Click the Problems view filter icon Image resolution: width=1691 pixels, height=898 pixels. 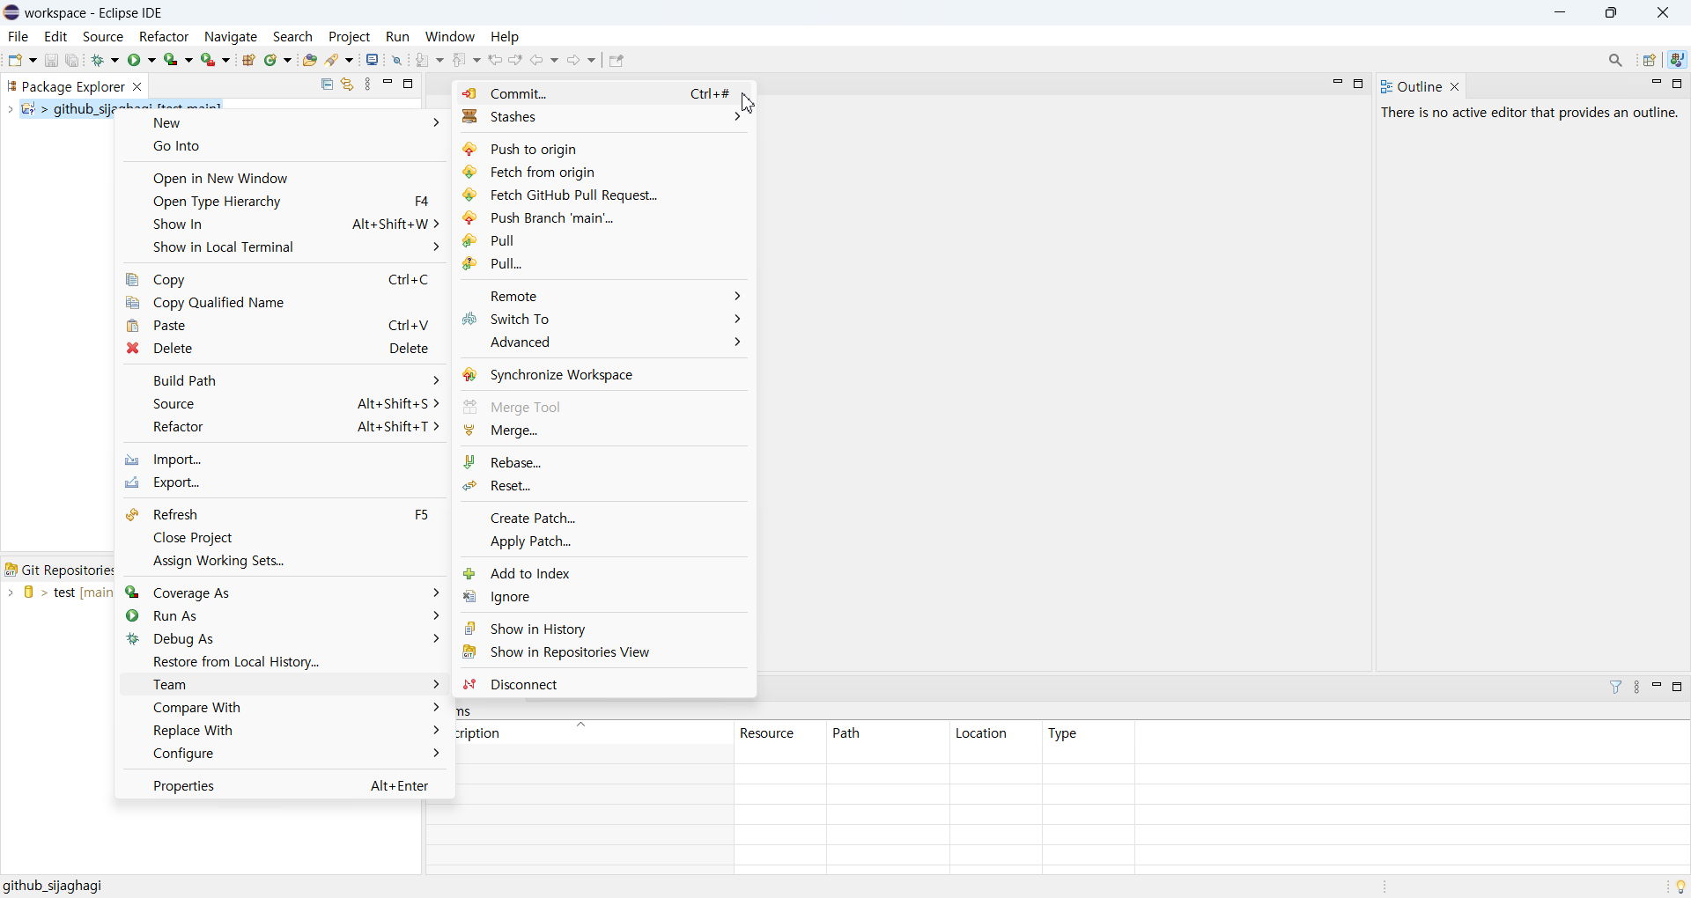click(1616, 687)
